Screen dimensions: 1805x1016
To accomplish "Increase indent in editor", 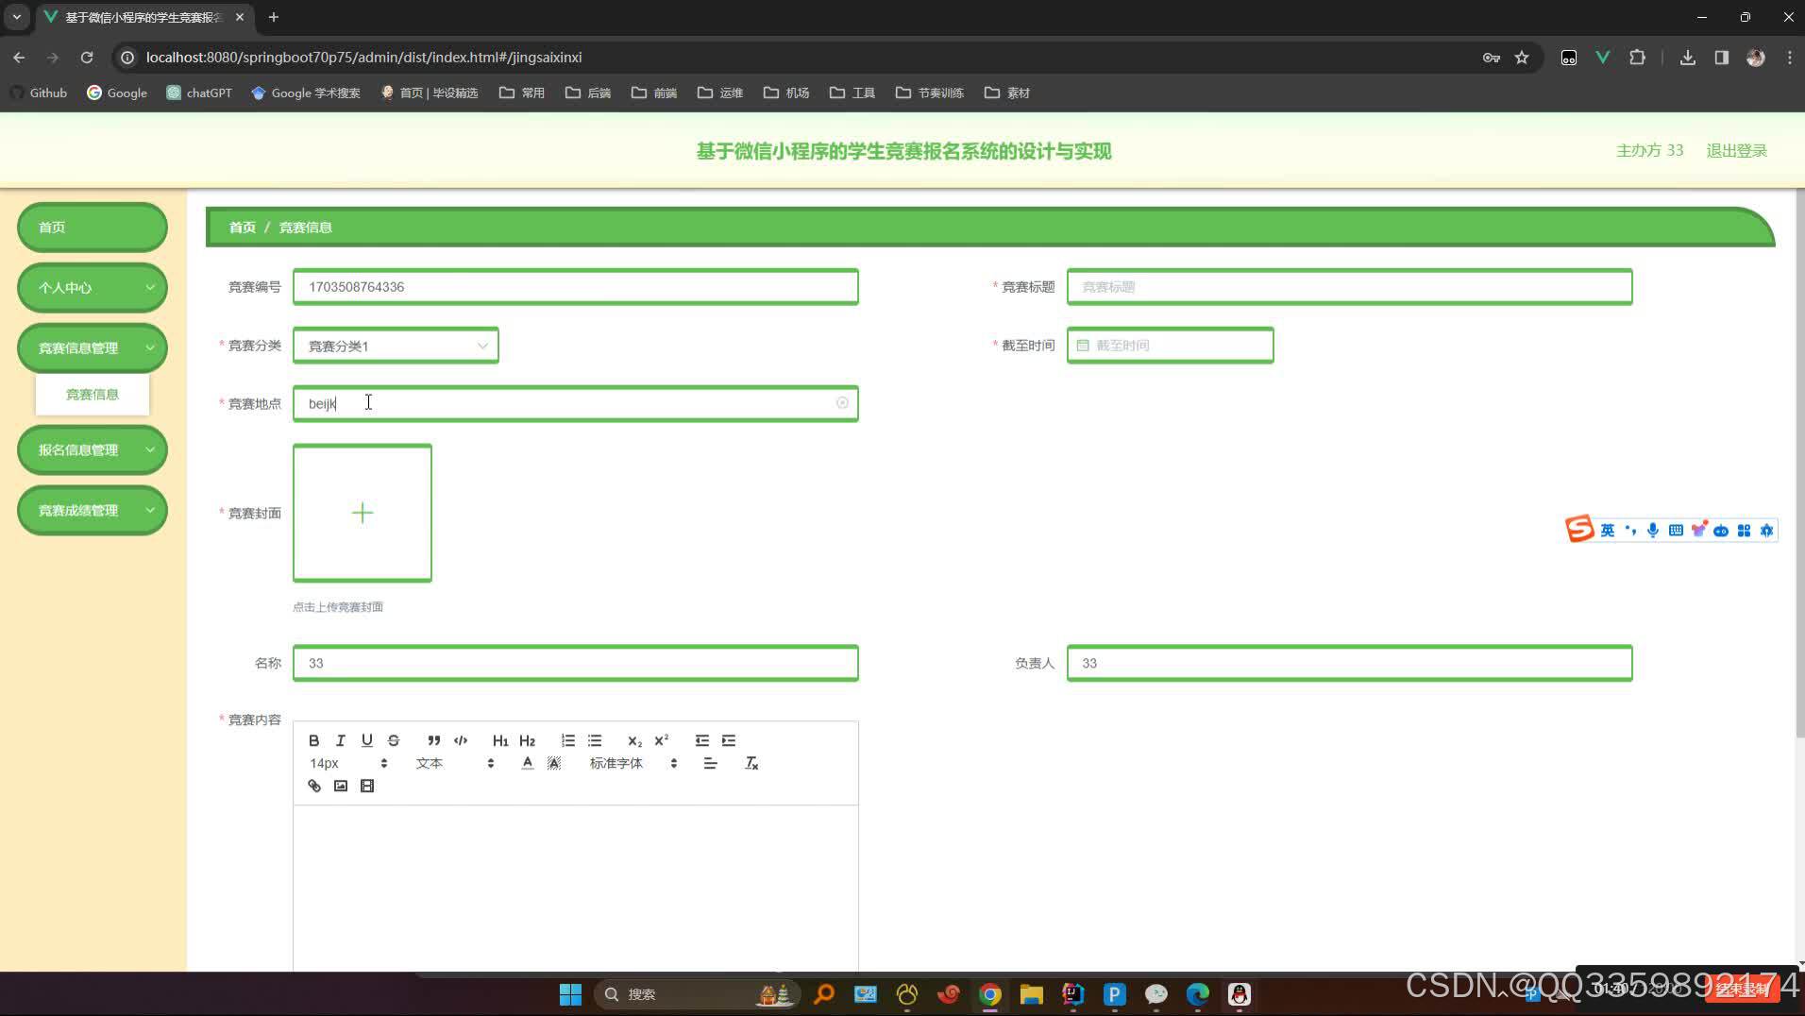I will pos(728,740).
